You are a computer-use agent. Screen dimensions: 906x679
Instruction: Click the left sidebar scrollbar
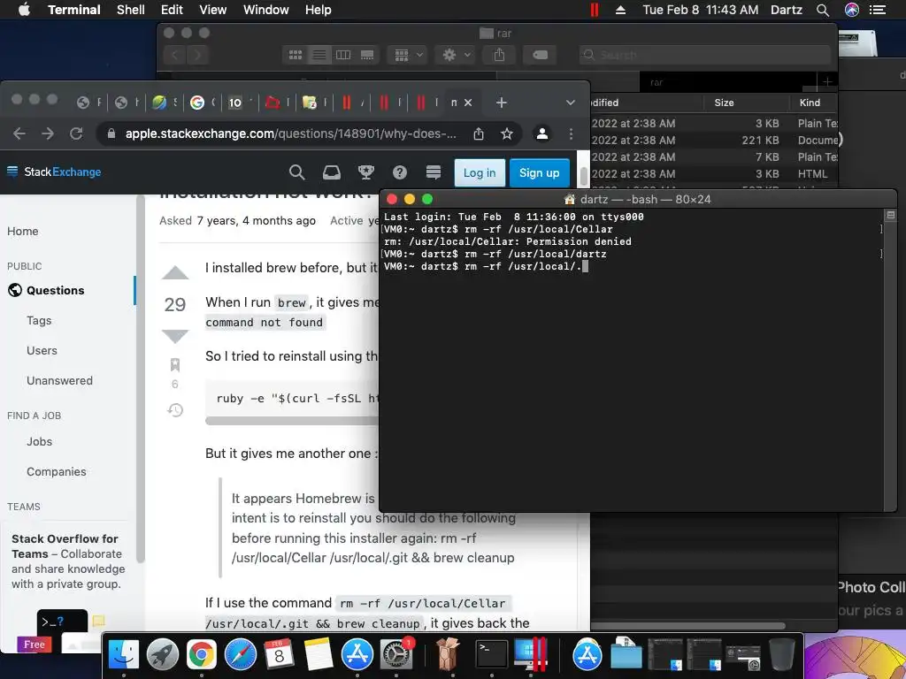pos(140,378)
